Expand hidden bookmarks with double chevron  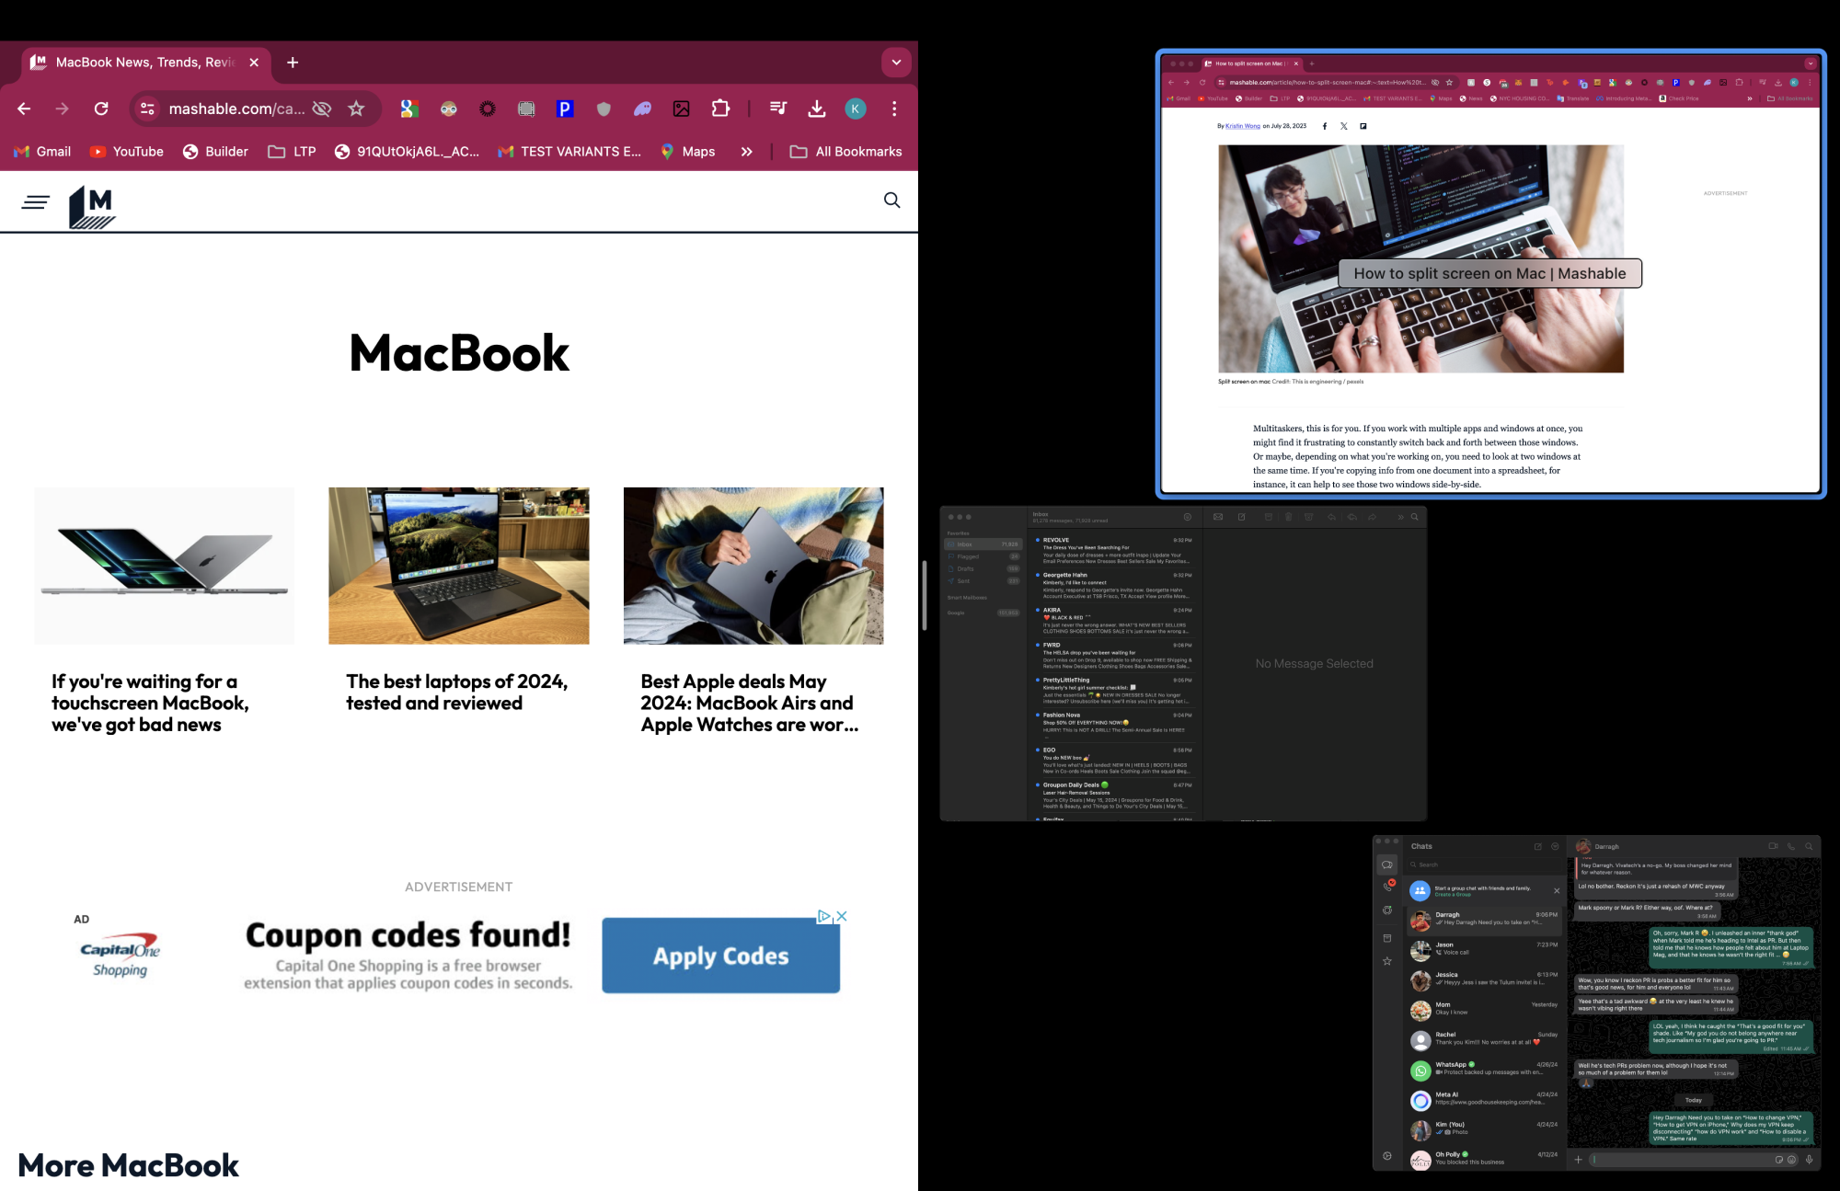tap(746, 152)
